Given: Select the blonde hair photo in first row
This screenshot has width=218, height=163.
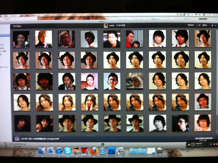Looking at the screenshot, I should (44, 39).
